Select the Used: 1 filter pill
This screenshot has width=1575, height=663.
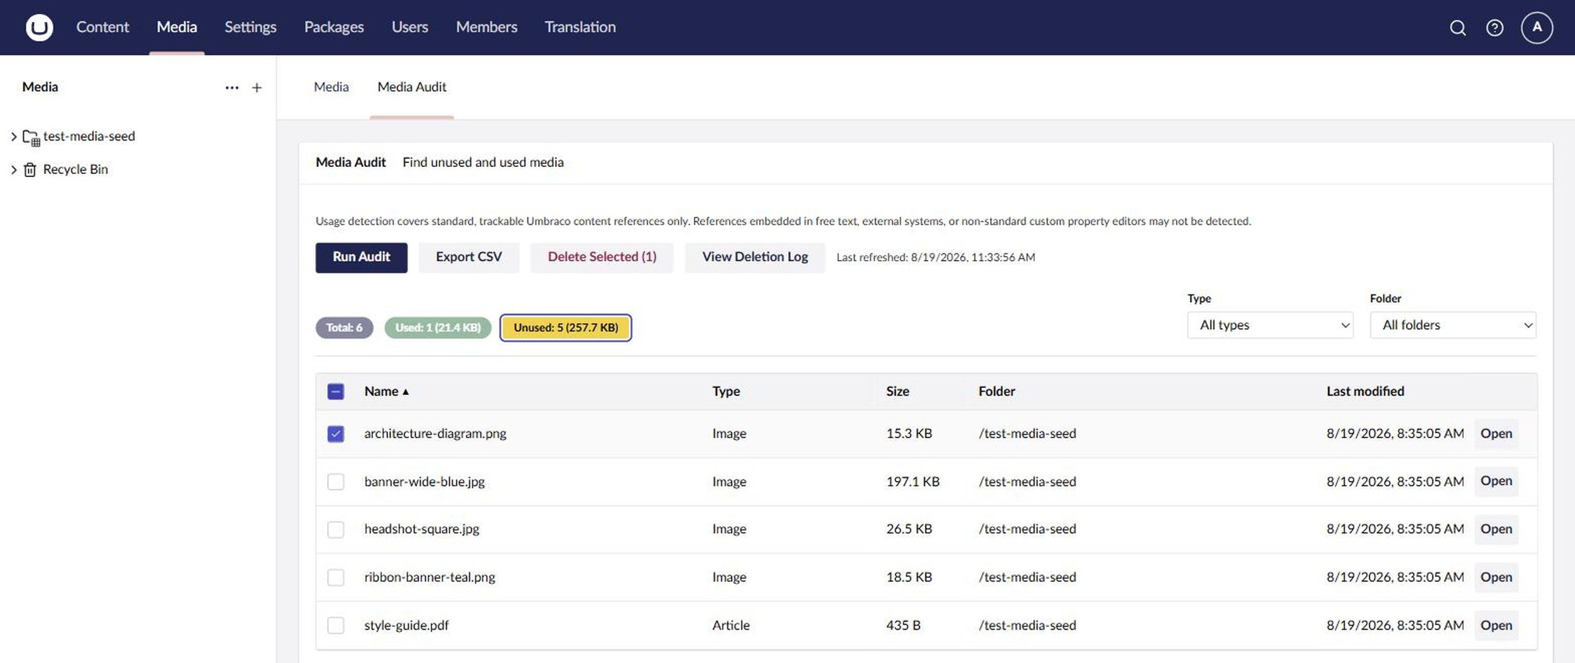[438, 328]
